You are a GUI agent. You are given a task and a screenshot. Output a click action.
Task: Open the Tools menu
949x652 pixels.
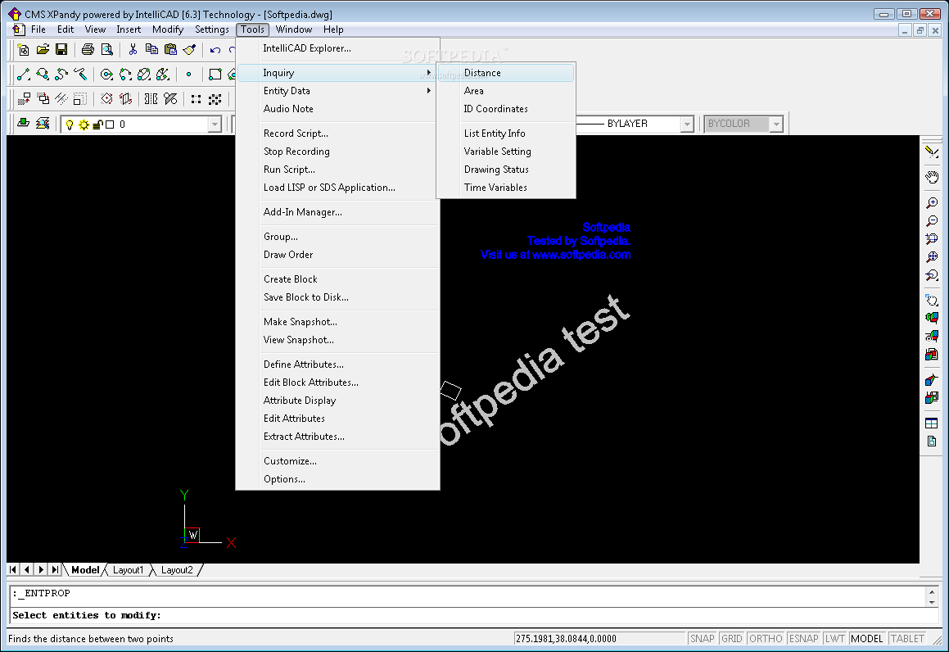tap(252, 29)
